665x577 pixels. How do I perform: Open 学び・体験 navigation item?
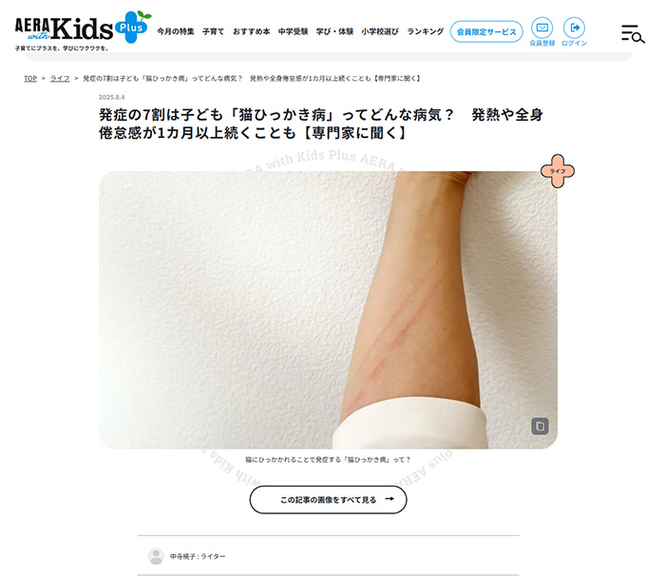click(x=334, y=31)
